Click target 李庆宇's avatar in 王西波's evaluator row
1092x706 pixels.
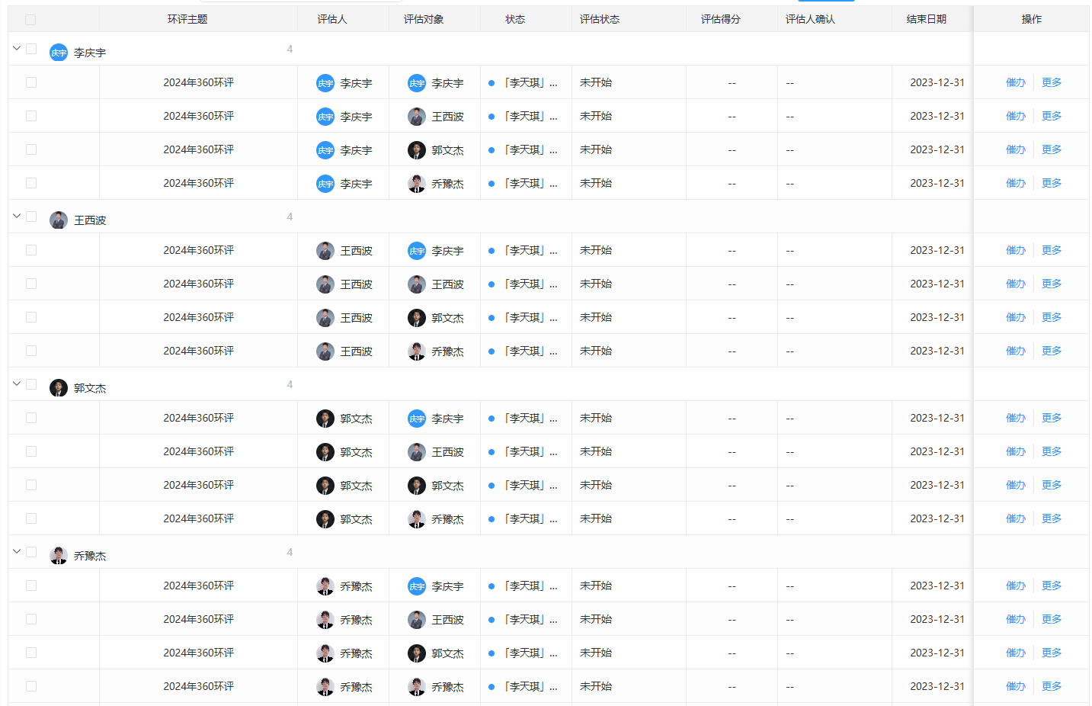coord(416,251)
